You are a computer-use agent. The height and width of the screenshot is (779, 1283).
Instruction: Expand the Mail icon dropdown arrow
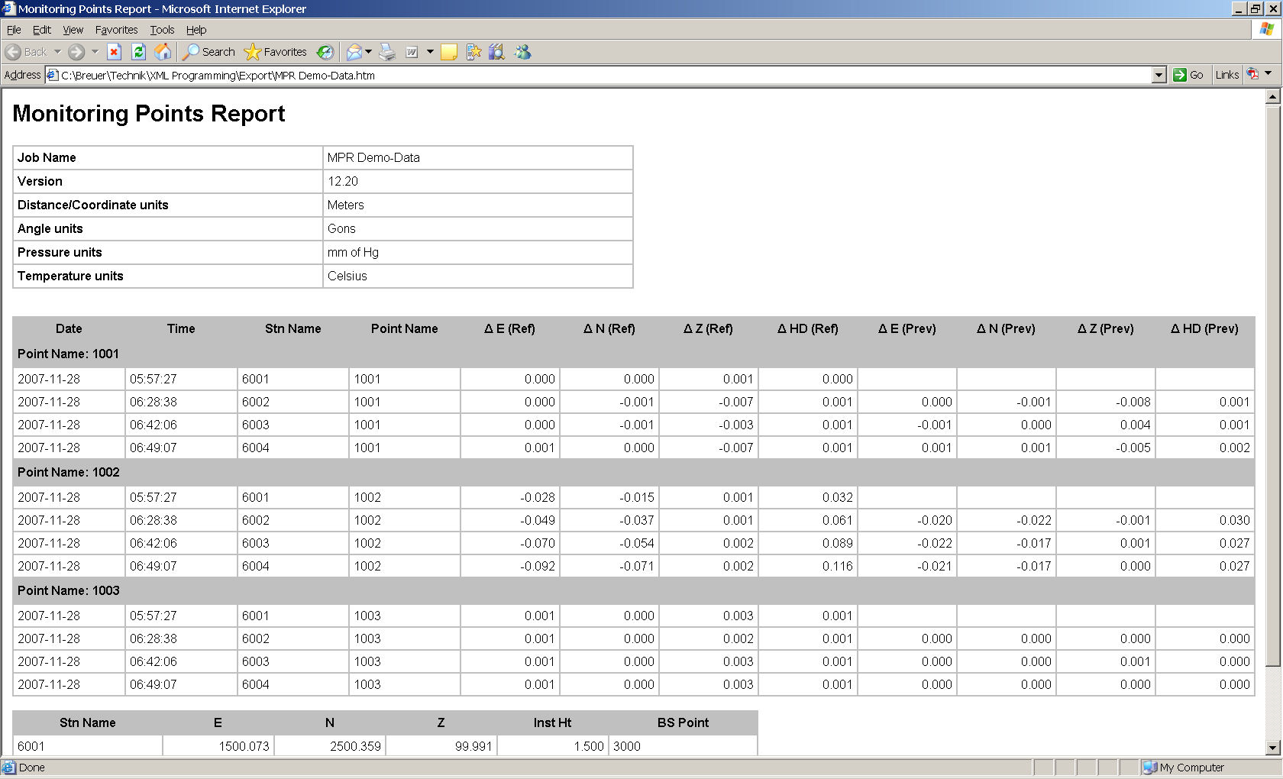(x=367, y=52)
